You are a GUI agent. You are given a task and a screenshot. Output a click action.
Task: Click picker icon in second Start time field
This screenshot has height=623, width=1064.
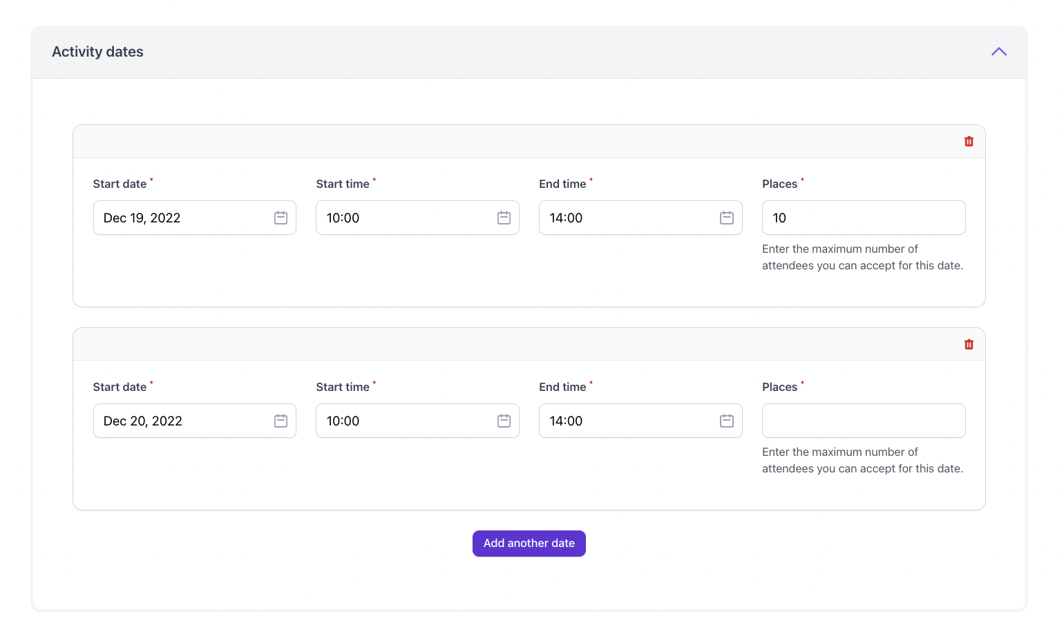[x=504, y=421]
